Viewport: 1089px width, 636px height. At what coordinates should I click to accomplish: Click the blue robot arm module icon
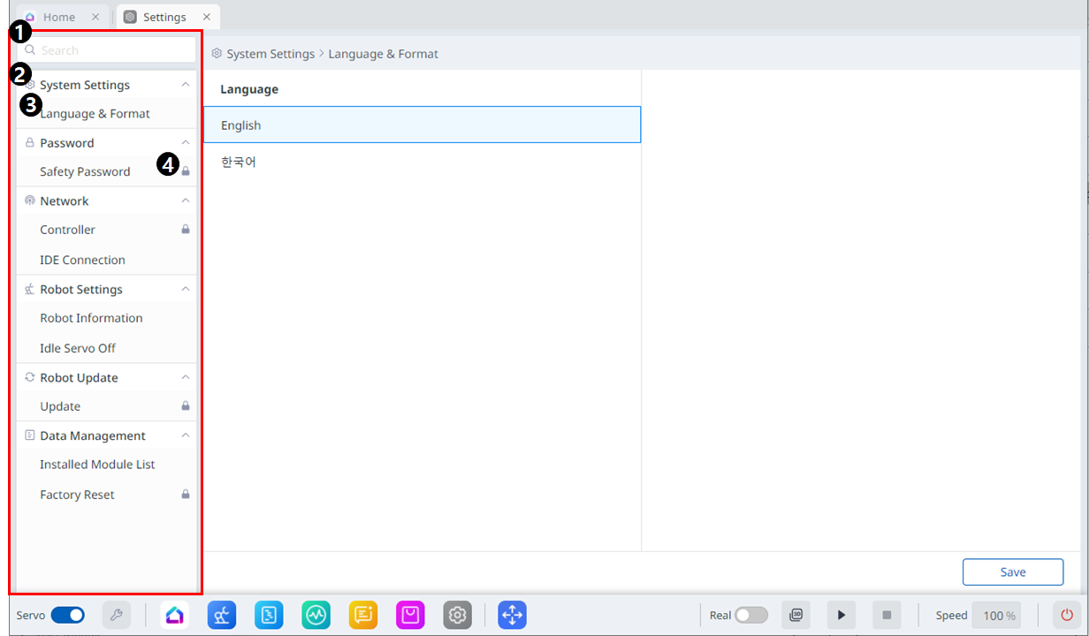[222, 615]
